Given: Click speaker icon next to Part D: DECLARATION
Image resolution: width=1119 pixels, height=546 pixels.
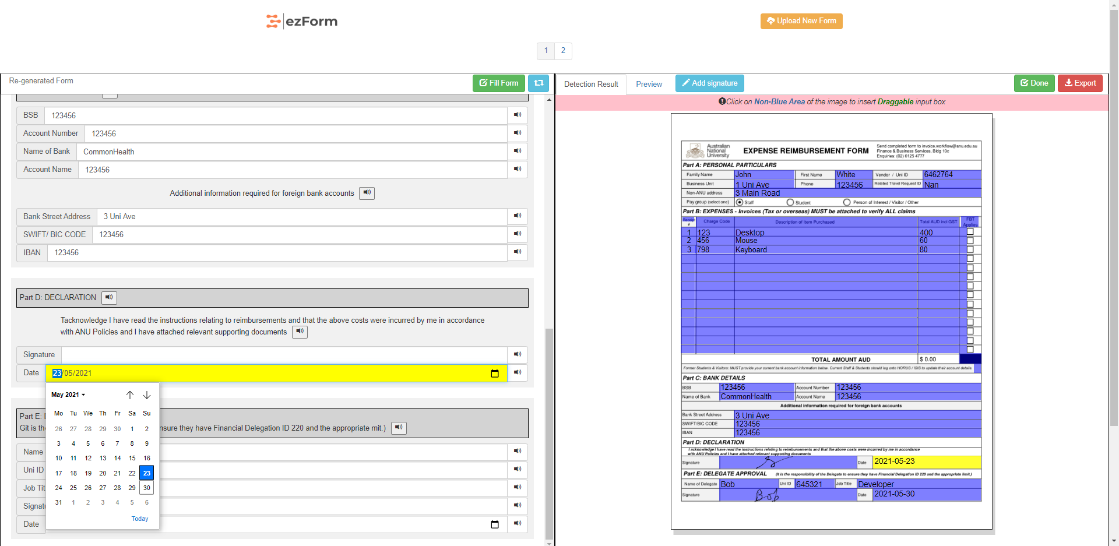Looking at the screenshot, I should pyautogui.click(x=109, y=298).
